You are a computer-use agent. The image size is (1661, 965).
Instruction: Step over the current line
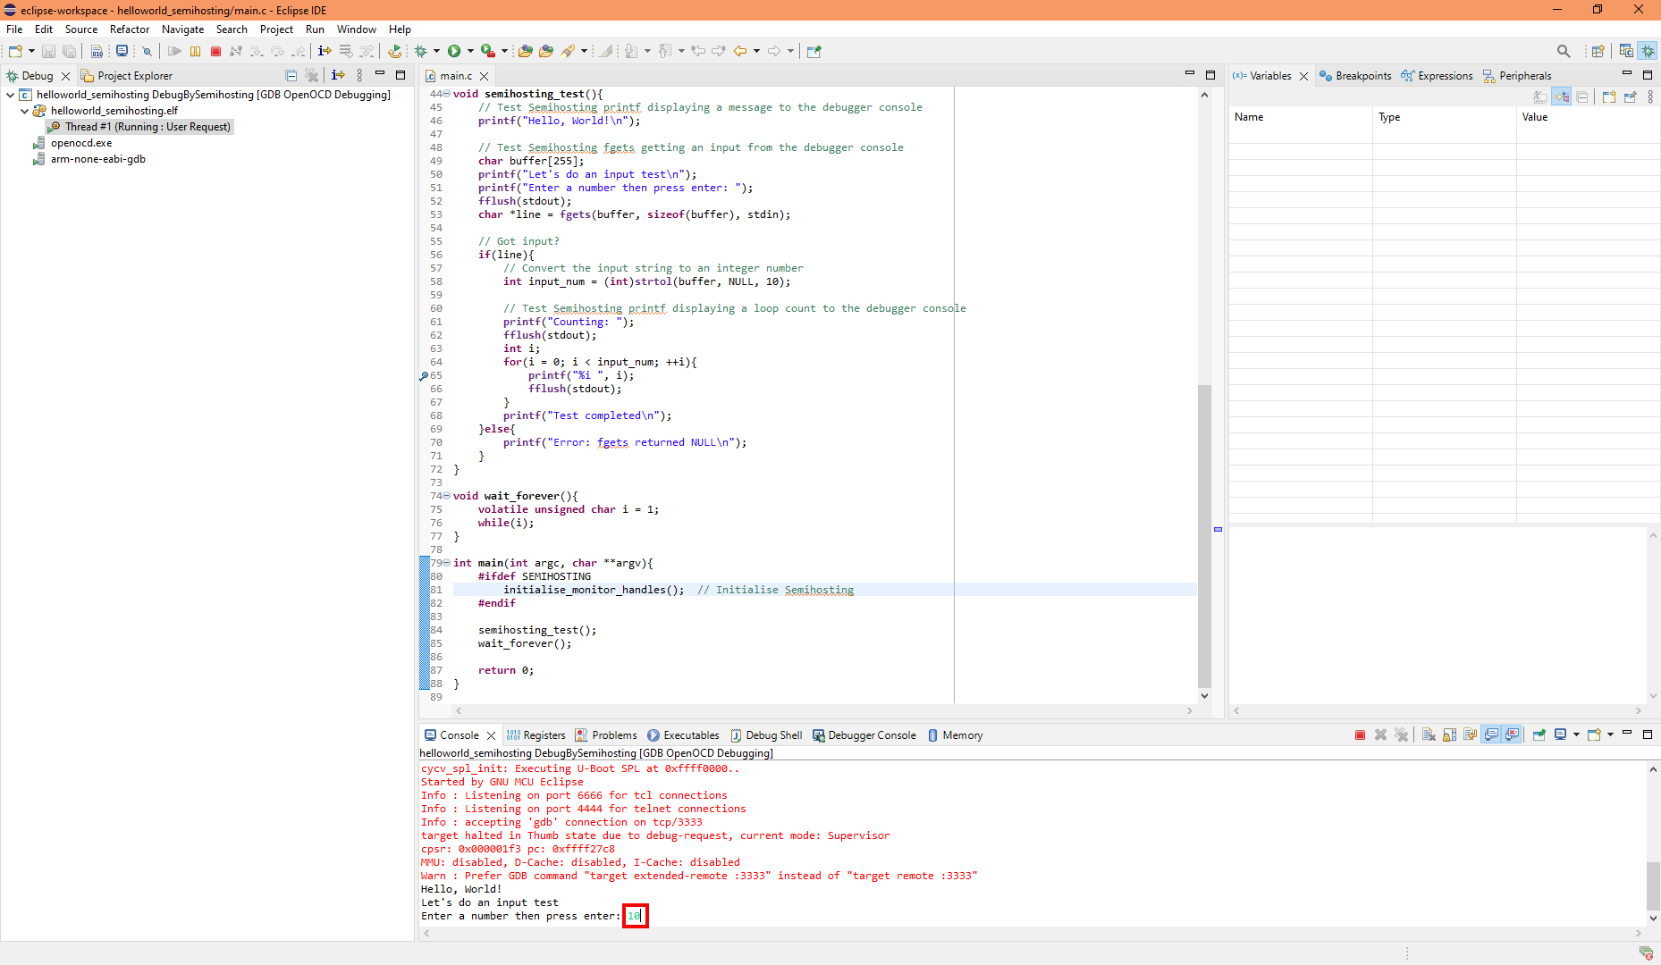point(277,51)
